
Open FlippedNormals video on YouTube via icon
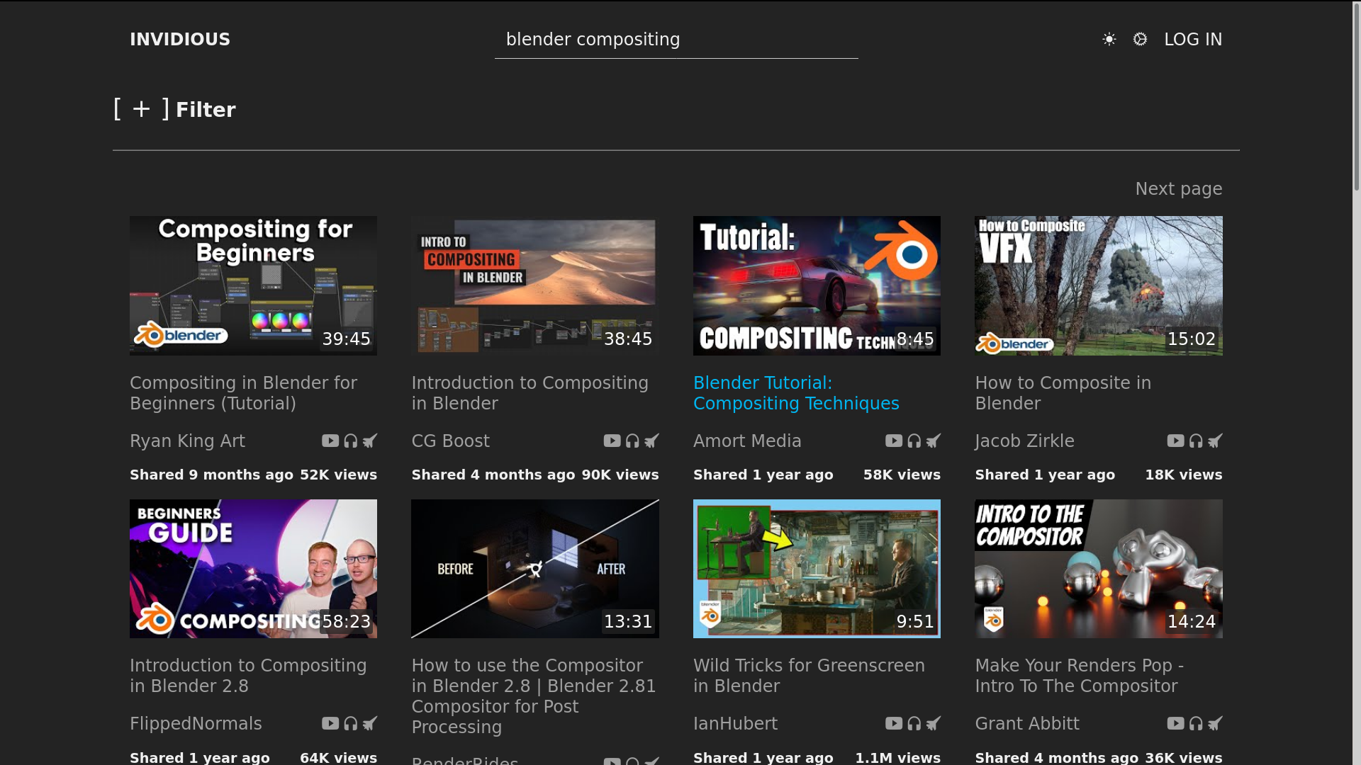(330, 723)
